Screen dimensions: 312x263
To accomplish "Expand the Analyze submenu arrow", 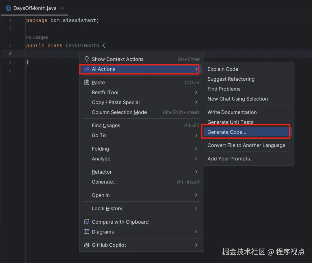I will pos(196,158).
